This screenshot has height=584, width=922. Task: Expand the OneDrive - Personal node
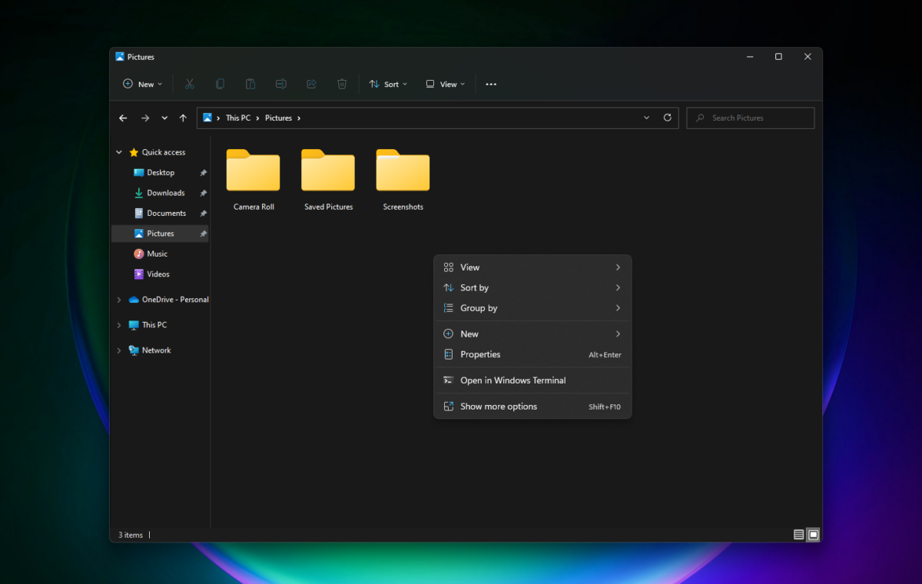point(119,300)
